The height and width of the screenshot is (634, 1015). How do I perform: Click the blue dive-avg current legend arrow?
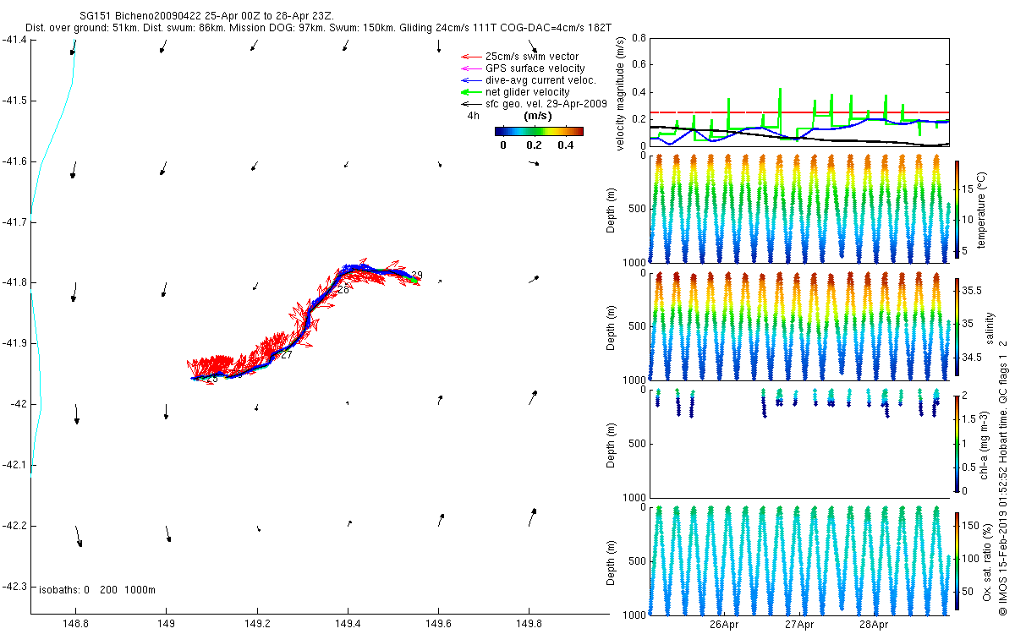470,80
